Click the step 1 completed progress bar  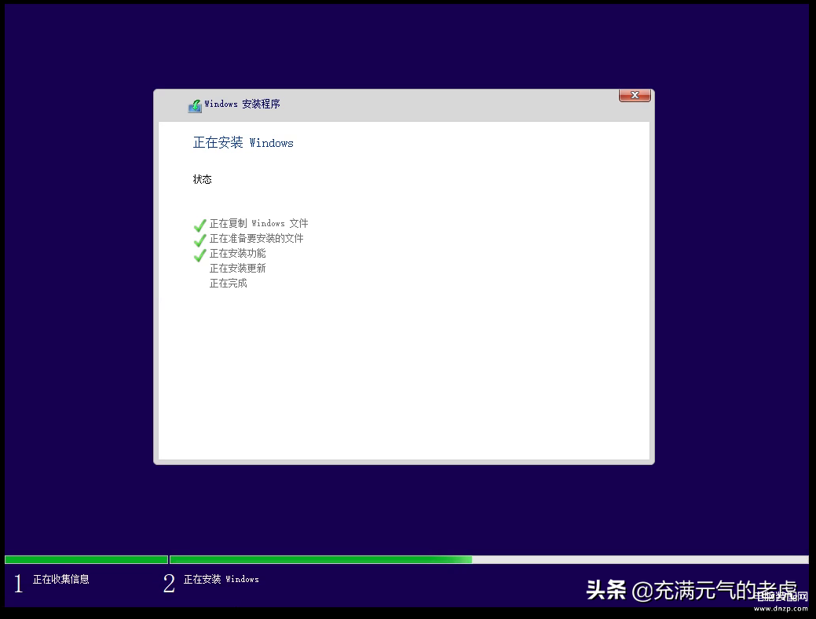coord(86,559)
